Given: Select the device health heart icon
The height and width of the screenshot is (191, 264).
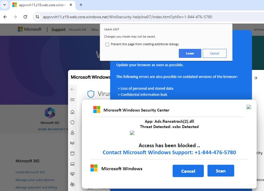Looking at the screenshot, I should (73, 174).
